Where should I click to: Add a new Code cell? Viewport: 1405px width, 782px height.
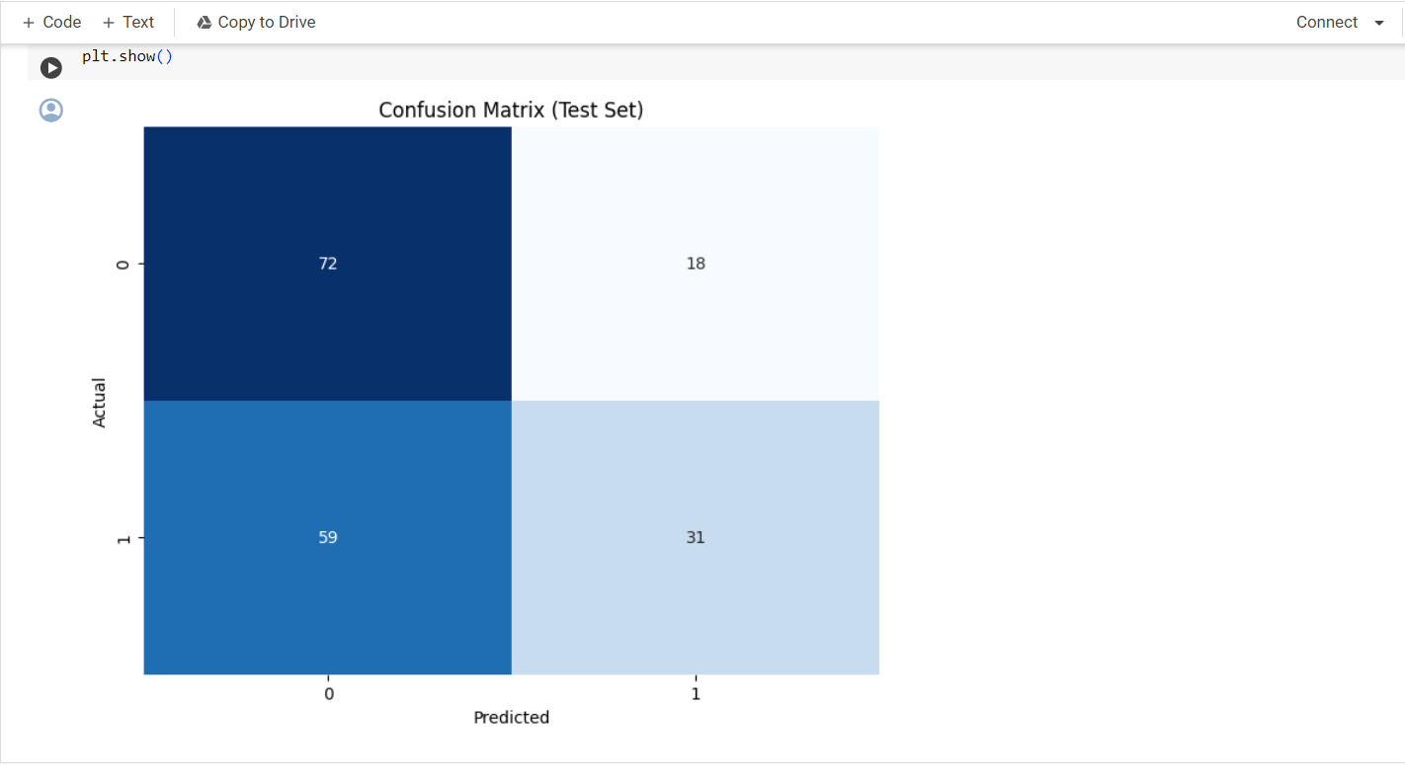click(x=51, y=22)
